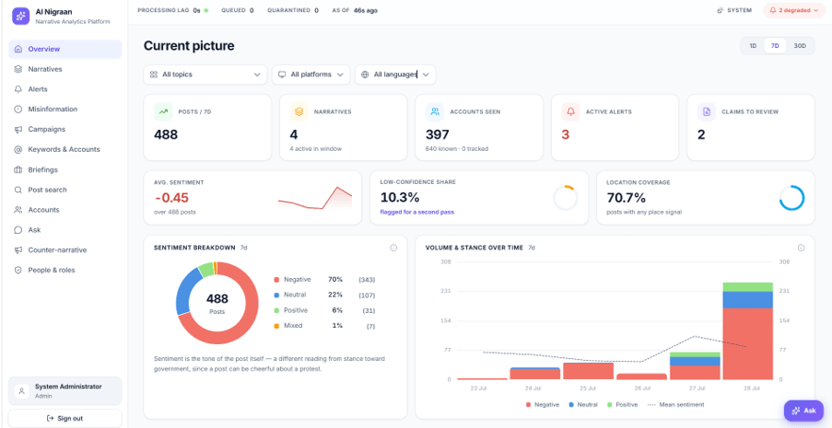Viewport: 832px width, 428px height.
Task: Click the Active Alerts red bell icon
Action: [571, 112]
